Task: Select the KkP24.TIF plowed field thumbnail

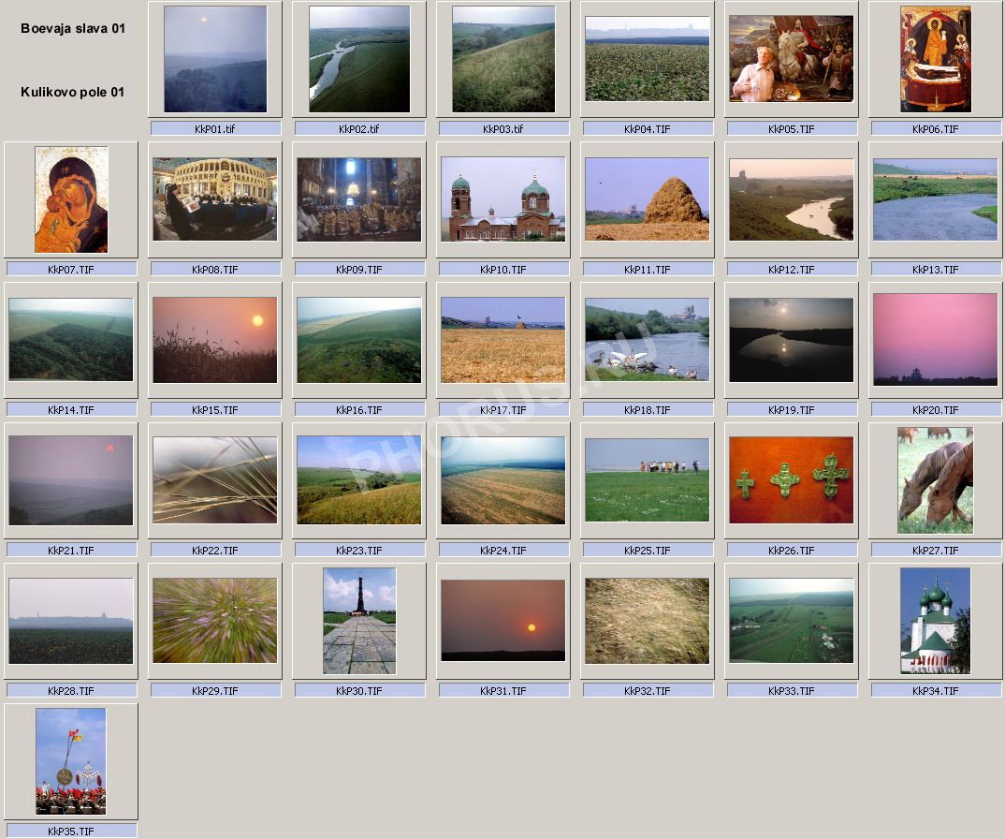Action: click(503, 480)
